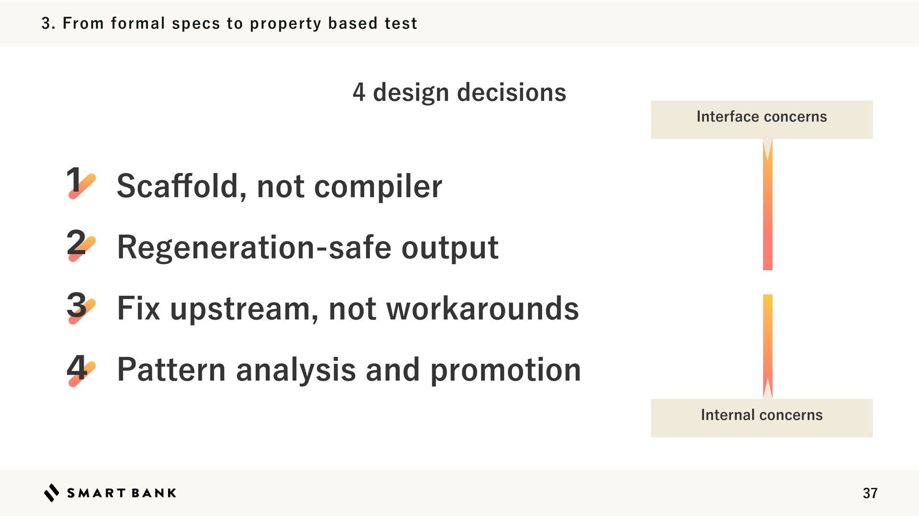
Task: Click the arrow pointing up to Interface concerns
Action: point(767,204)
